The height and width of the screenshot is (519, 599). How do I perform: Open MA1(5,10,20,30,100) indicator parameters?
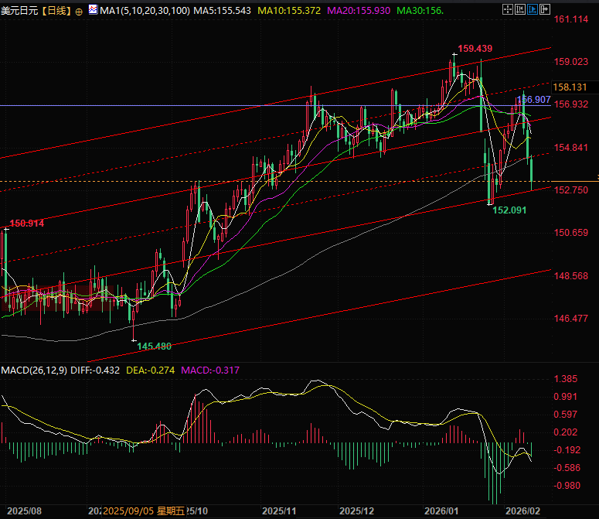click(141, 10)
